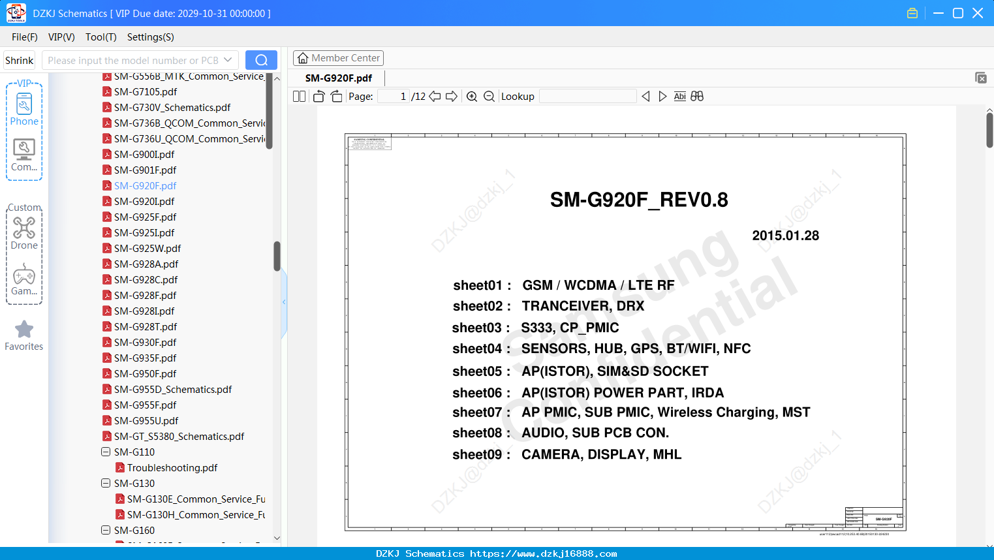Find next lookup match

(662, 97)
